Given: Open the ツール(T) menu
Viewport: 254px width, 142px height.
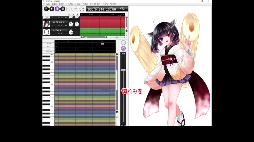Looking at the screenshot, I should point(105,4).
